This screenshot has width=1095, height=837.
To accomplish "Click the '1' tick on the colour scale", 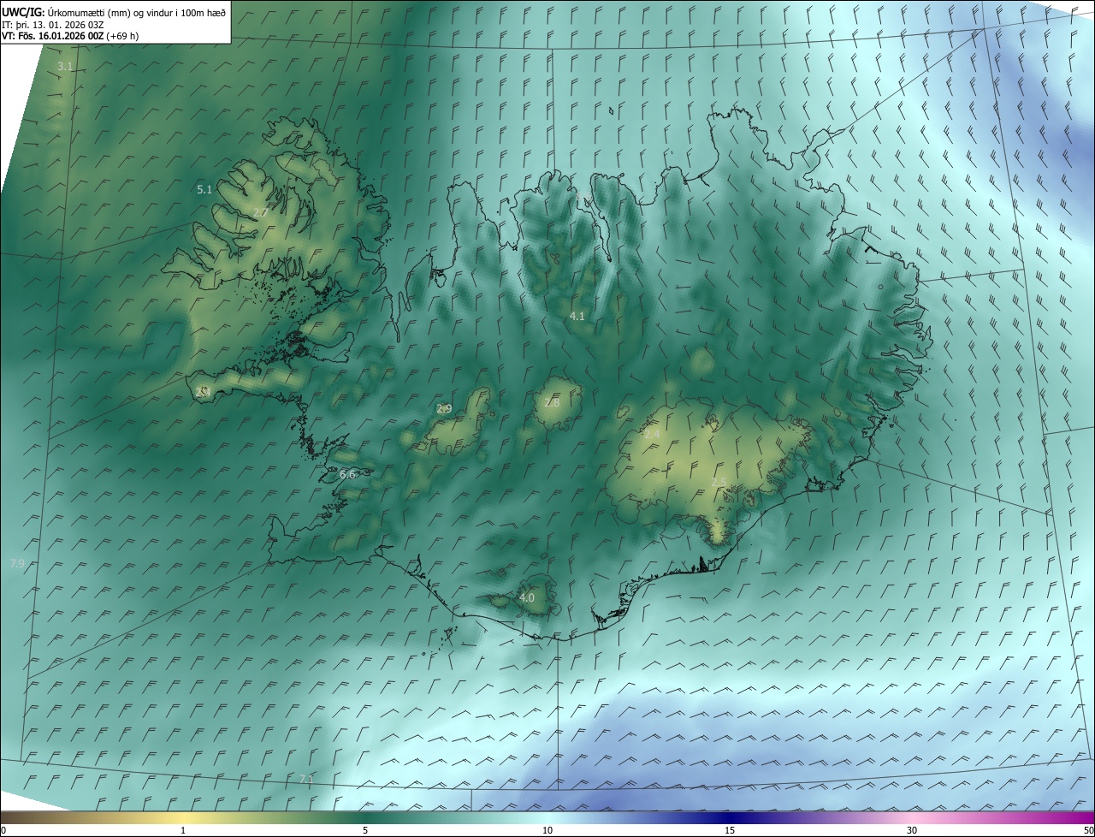I will point(183,830).
